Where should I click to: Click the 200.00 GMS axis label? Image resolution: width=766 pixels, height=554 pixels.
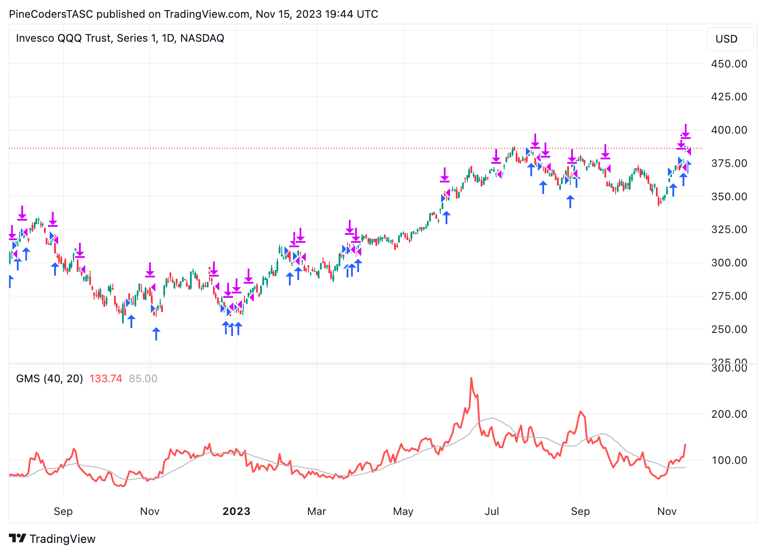point(729,414)
